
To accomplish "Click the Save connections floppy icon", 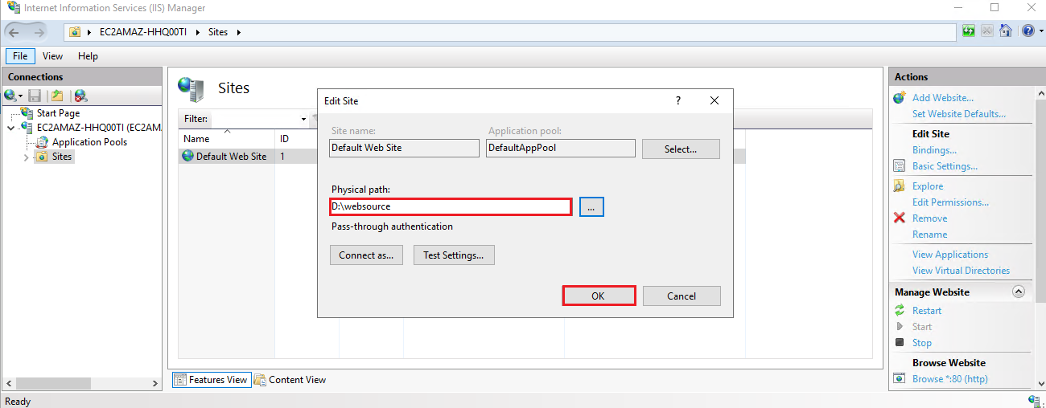I will (35, 96).
